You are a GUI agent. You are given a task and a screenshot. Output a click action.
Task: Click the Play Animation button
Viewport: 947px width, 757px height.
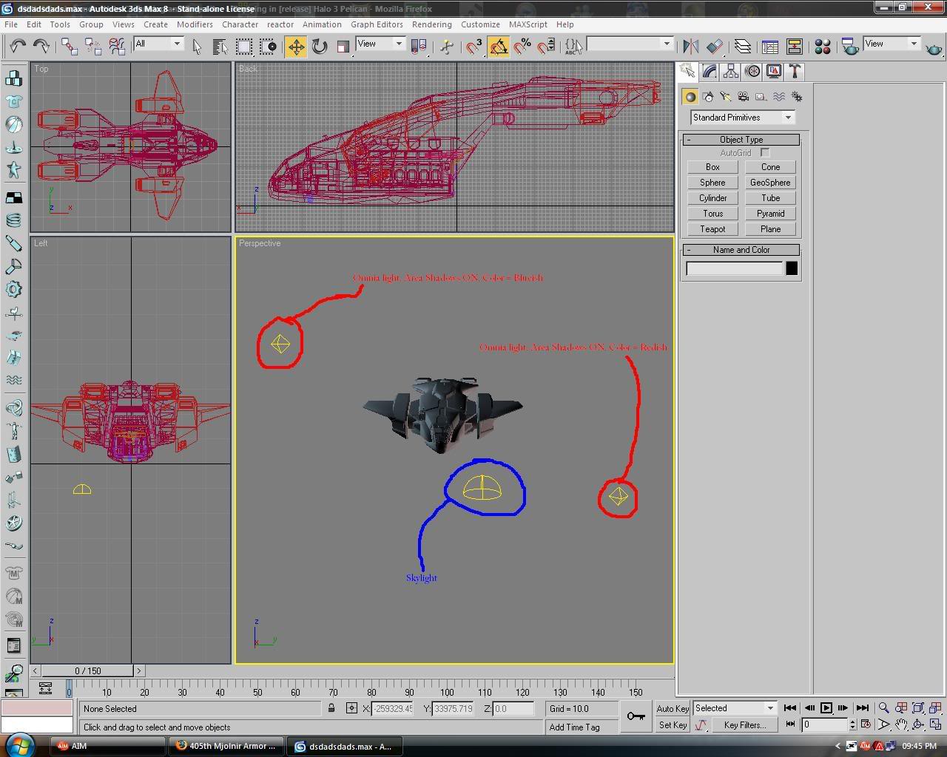pyautogui.click(x=826, y=708)
